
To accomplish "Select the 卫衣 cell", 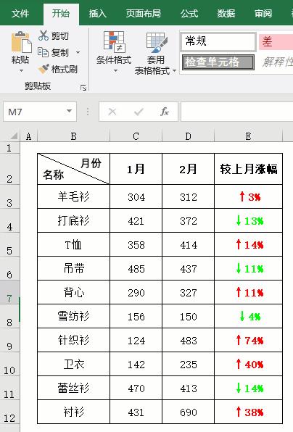I will (73, 364).
